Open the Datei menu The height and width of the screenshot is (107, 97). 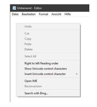pos(15,14)
